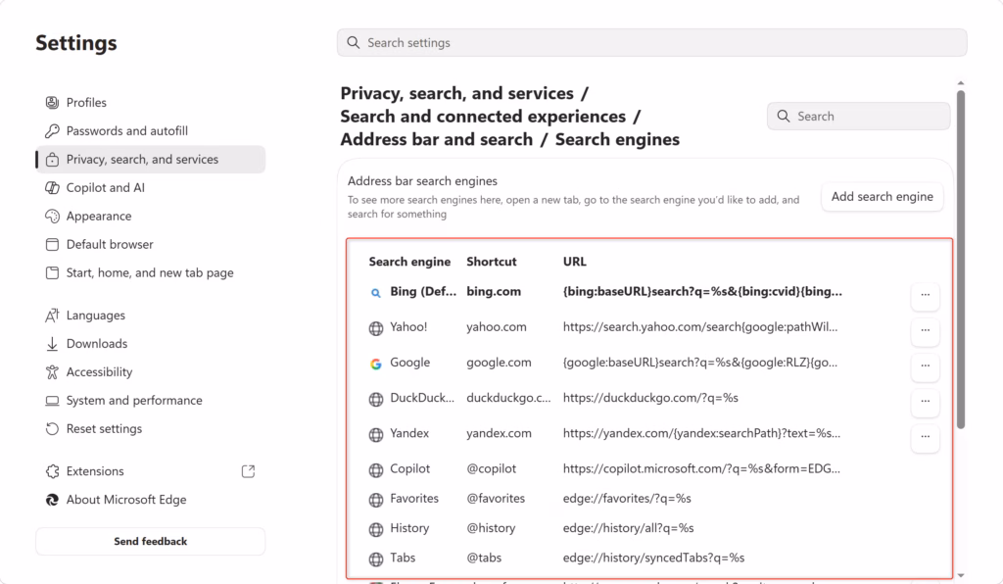Click the edge://favorites/?q=%s URL

[627, 499]
